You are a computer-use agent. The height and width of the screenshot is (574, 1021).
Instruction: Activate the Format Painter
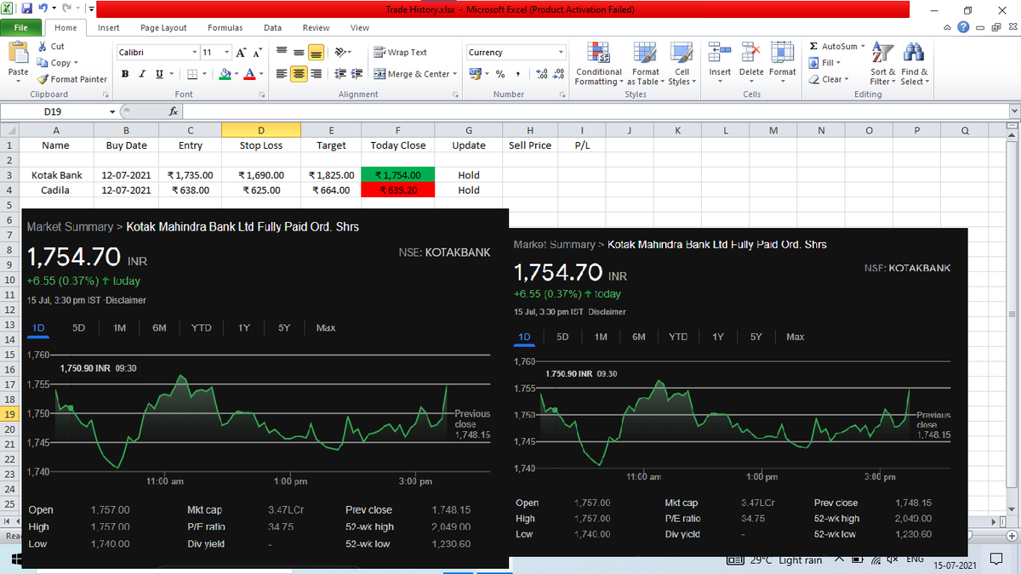tap(71, 79)
